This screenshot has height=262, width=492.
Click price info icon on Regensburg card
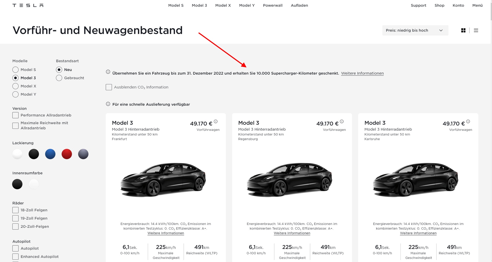point(342,121)
